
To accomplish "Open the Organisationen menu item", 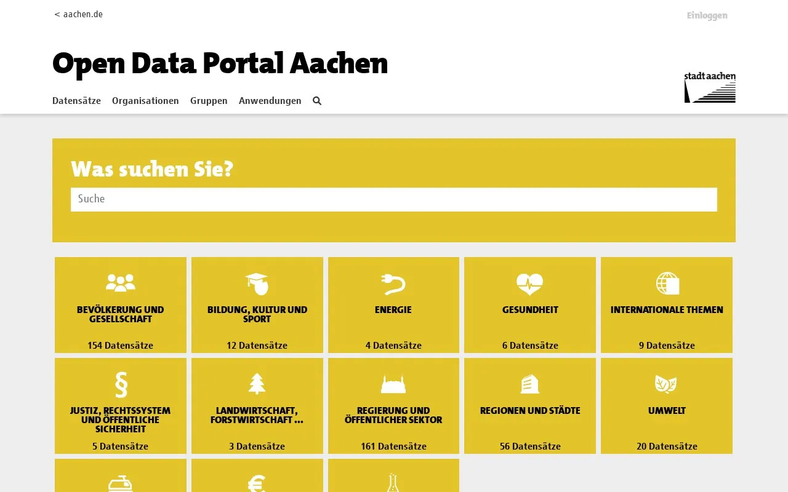I will pyautogui.click(x=145, y=101).
